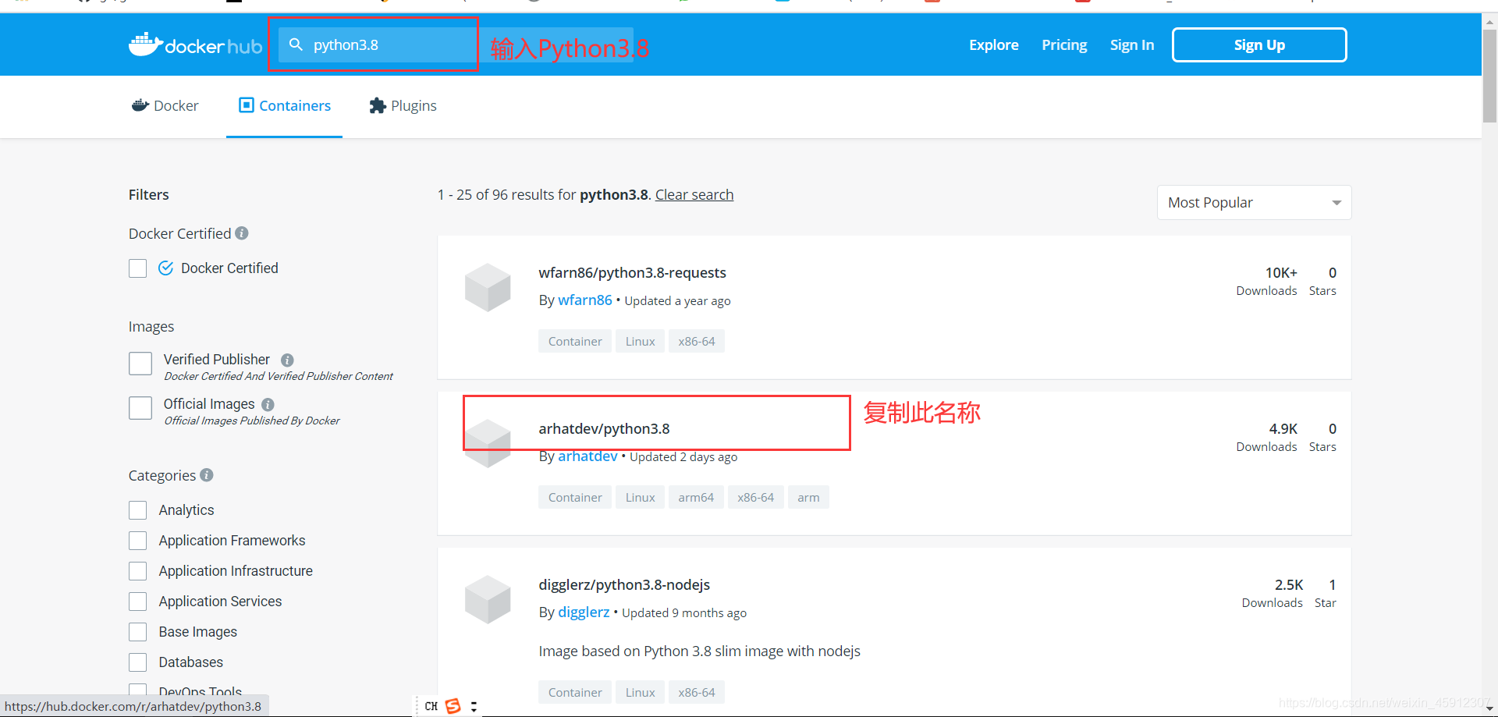1498x717 pixels.
Task: Click Container tag on digglerz result
Action: tap(575, 692)
